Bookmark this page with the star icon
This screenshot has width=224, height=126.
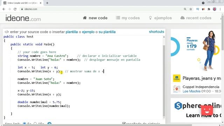[x=191, y=9]
